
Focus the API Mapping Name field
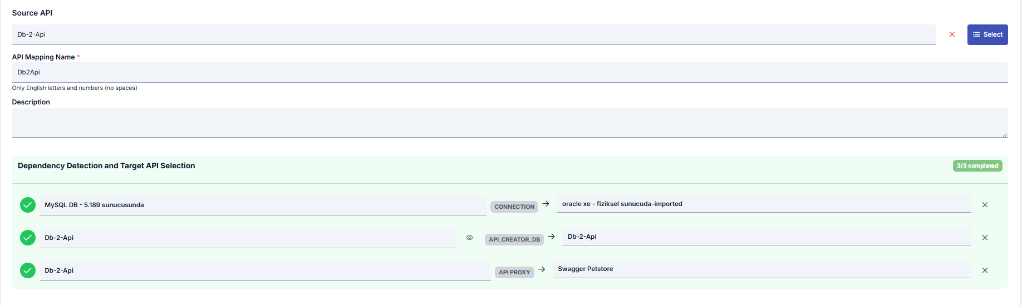pyautogui.click(x=510, y=72)
